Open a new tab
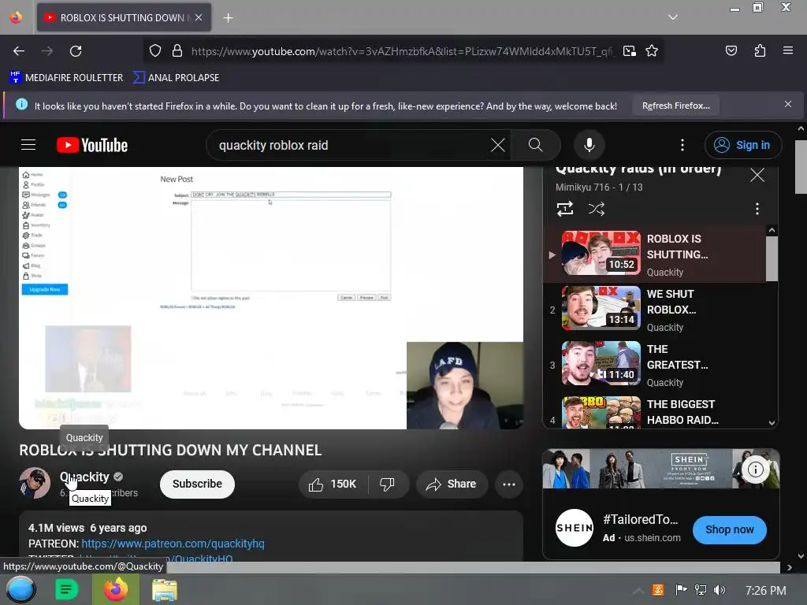 pyautogui.click(x=228, y=18)
